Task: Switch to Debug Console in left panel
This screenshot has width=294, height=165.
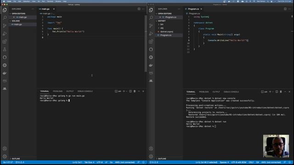Action: click(85, 91)
